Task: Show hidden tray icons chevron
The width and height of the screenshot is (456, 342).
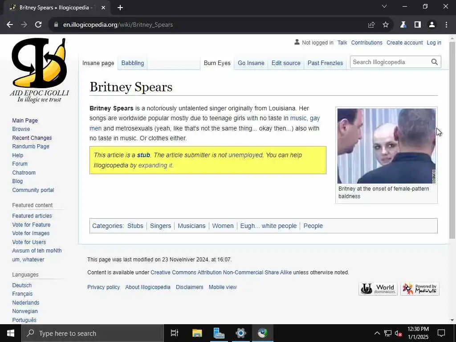Action: pyautogui.click(x=377, y=333)
